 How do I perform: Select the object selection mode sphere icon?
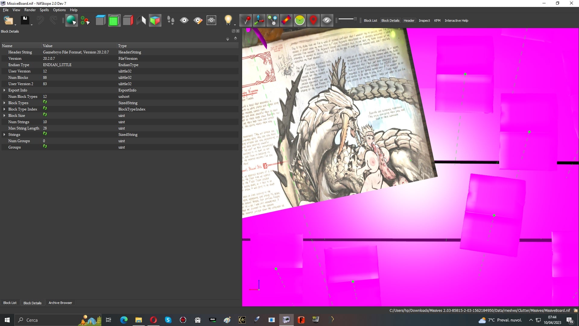71,21
